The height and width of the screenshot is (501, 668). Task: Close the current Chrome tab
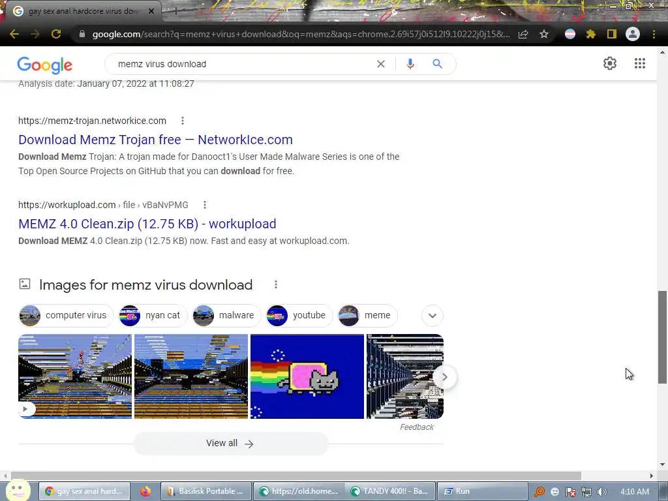[151, 11]
